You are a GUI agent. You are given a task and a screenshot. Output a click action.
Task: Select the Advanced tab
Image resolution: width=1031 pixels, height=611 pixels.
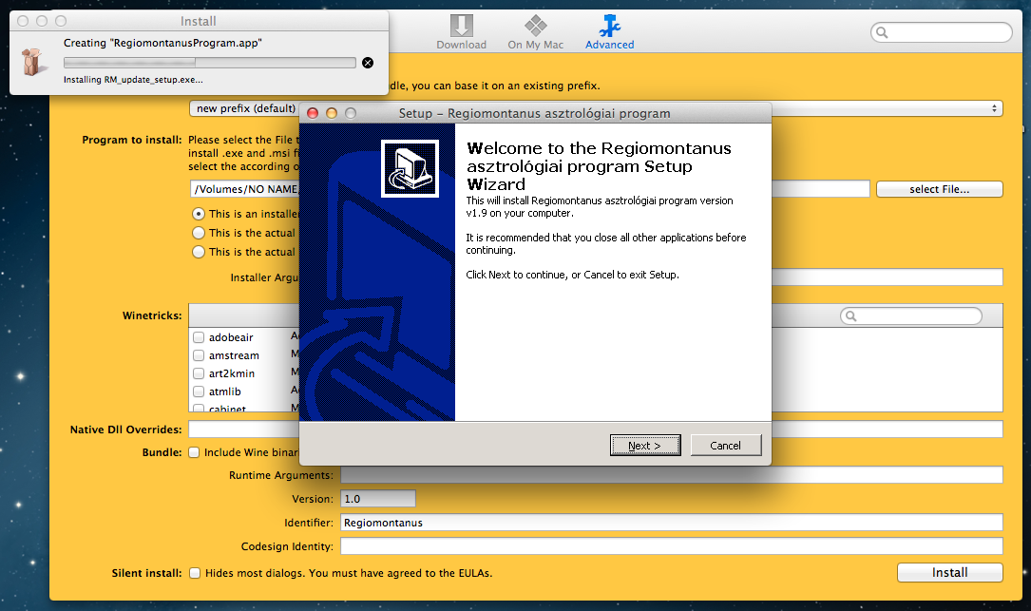click(x=609, y=32)
